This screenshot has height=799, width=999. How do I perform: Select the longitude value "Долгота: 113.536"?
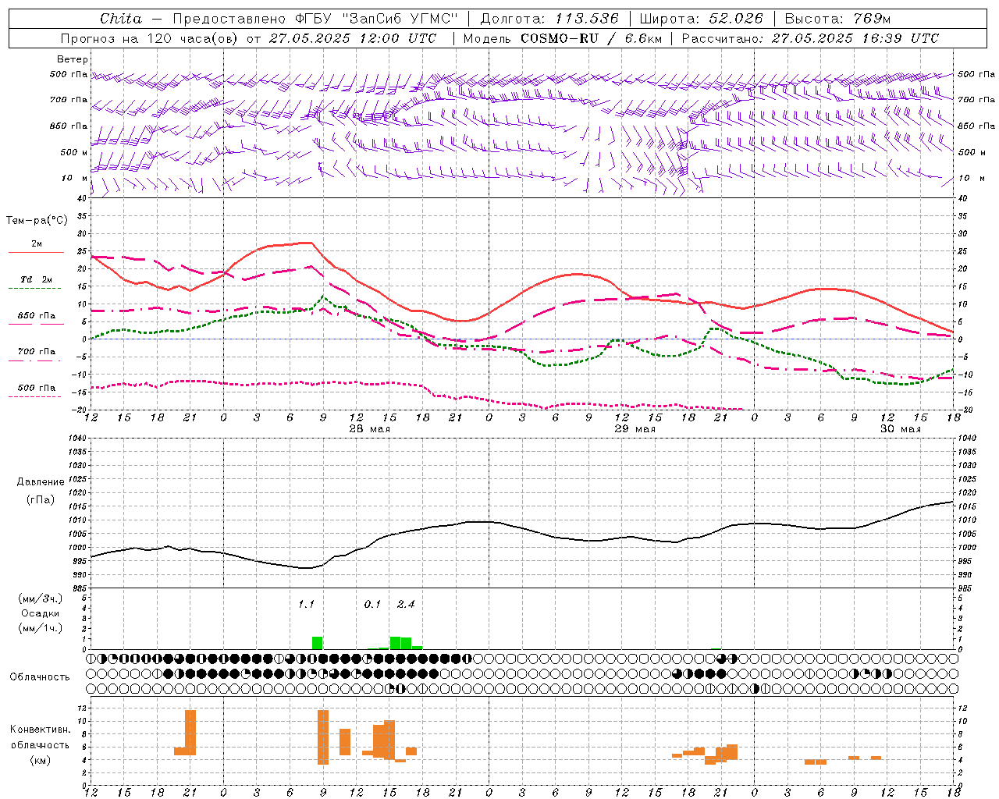[549, 19]
